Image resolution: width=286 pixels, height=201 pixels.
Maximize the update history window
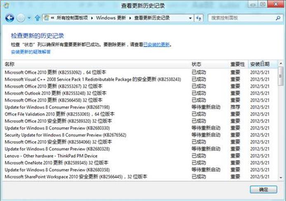pos(262,5)
